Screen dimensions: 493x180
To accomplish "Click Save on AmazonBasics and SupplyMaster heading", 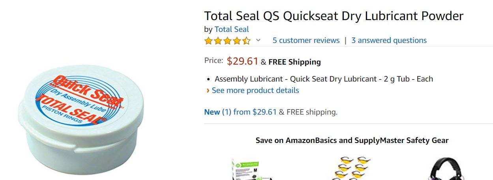I will pyautogui.click(x=352, y=140).
